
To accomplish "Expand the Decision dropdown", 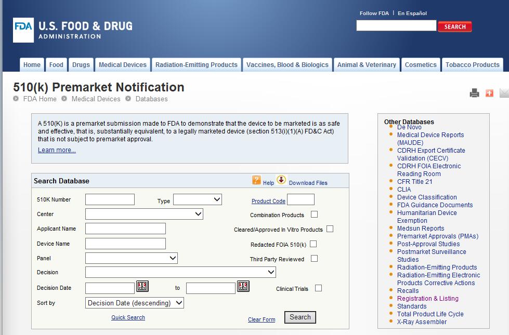I will pyautogui.click(x=180, y=272).
